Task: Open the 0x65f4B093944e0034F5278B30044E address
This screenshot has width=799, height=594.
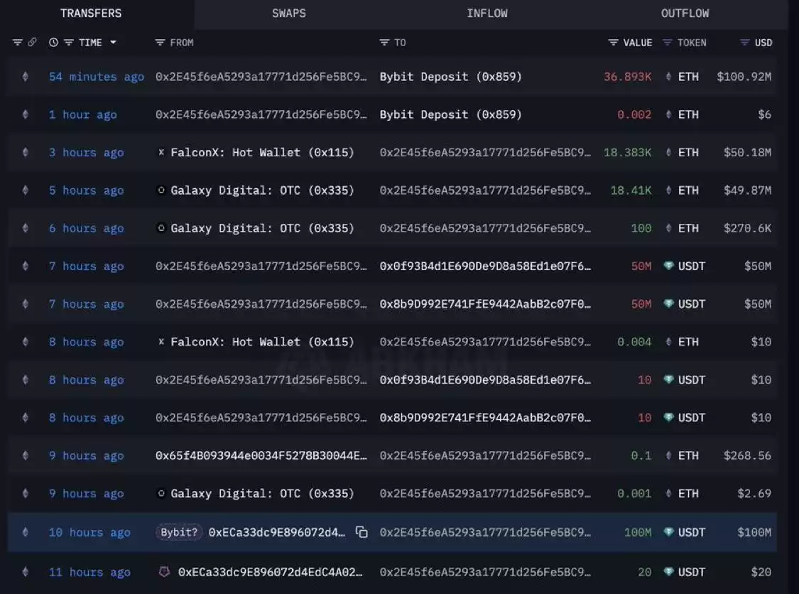Action: point(261,455)
